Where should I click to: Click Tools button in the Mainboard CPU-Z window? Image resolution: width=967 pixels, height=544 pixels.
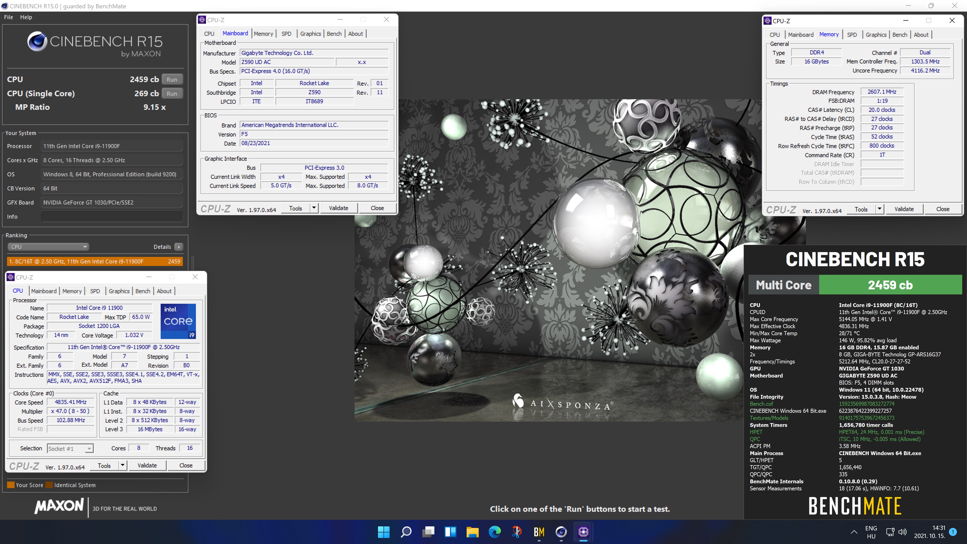[x=295, y=208]
